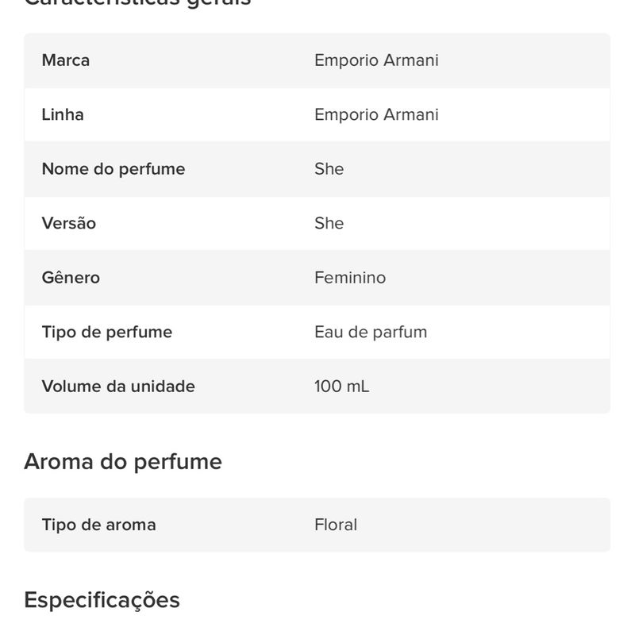Click the partially visible Características gerais heading
Image resolution: width=635 pixels, height=635 pixels.
click(138, 3)
